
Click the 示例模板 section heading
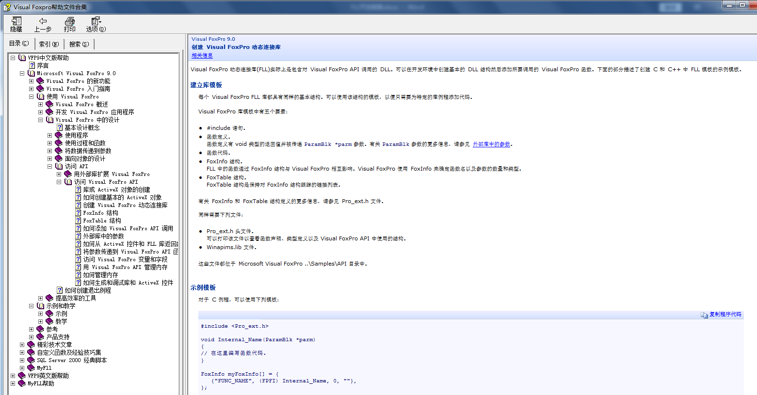pyautogui.click(x=203, y=287)
